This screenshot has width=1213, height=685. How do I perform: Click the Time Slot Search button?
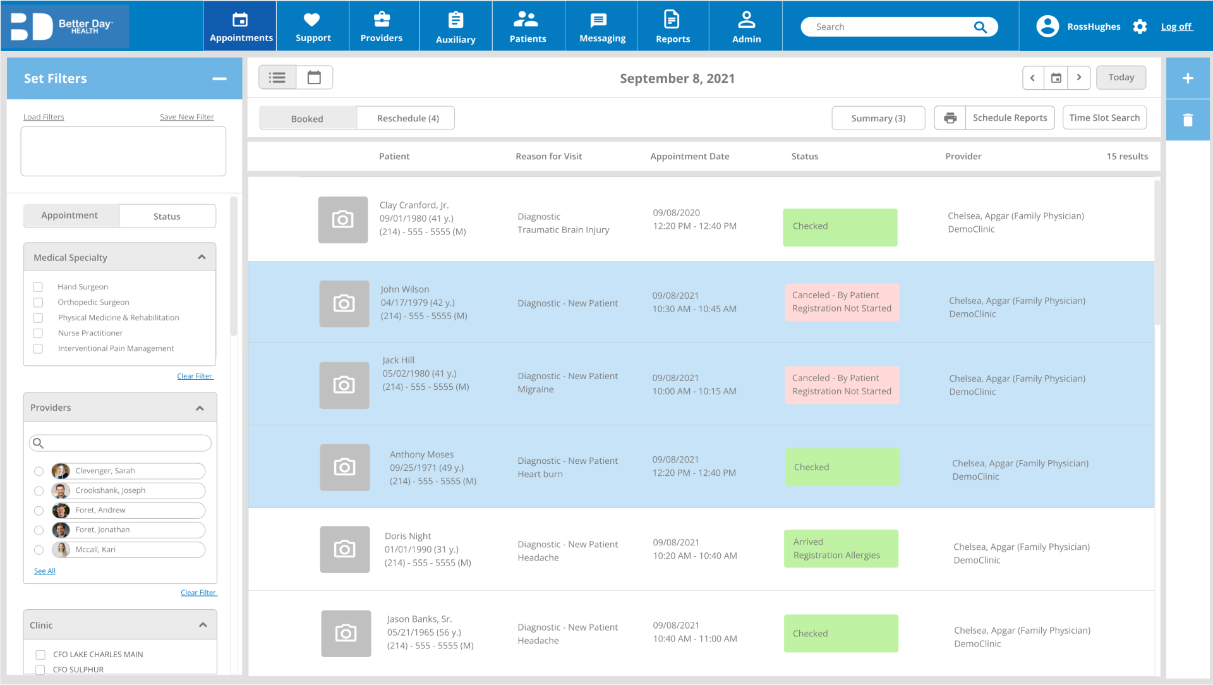pos(1104,118)
